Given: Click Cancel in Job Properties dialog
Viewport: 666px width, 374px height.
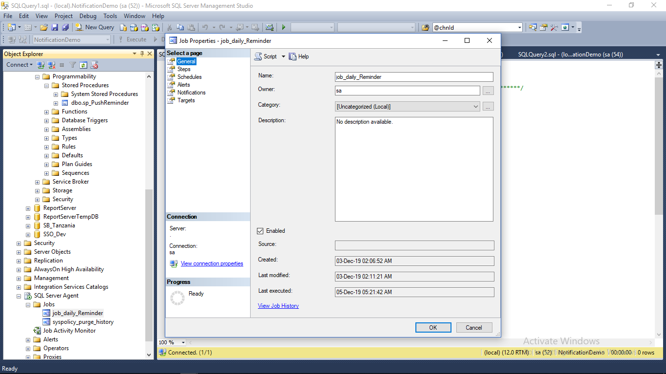Looking at the screenshot, I should pyautogui.click(x=473, y=328).
